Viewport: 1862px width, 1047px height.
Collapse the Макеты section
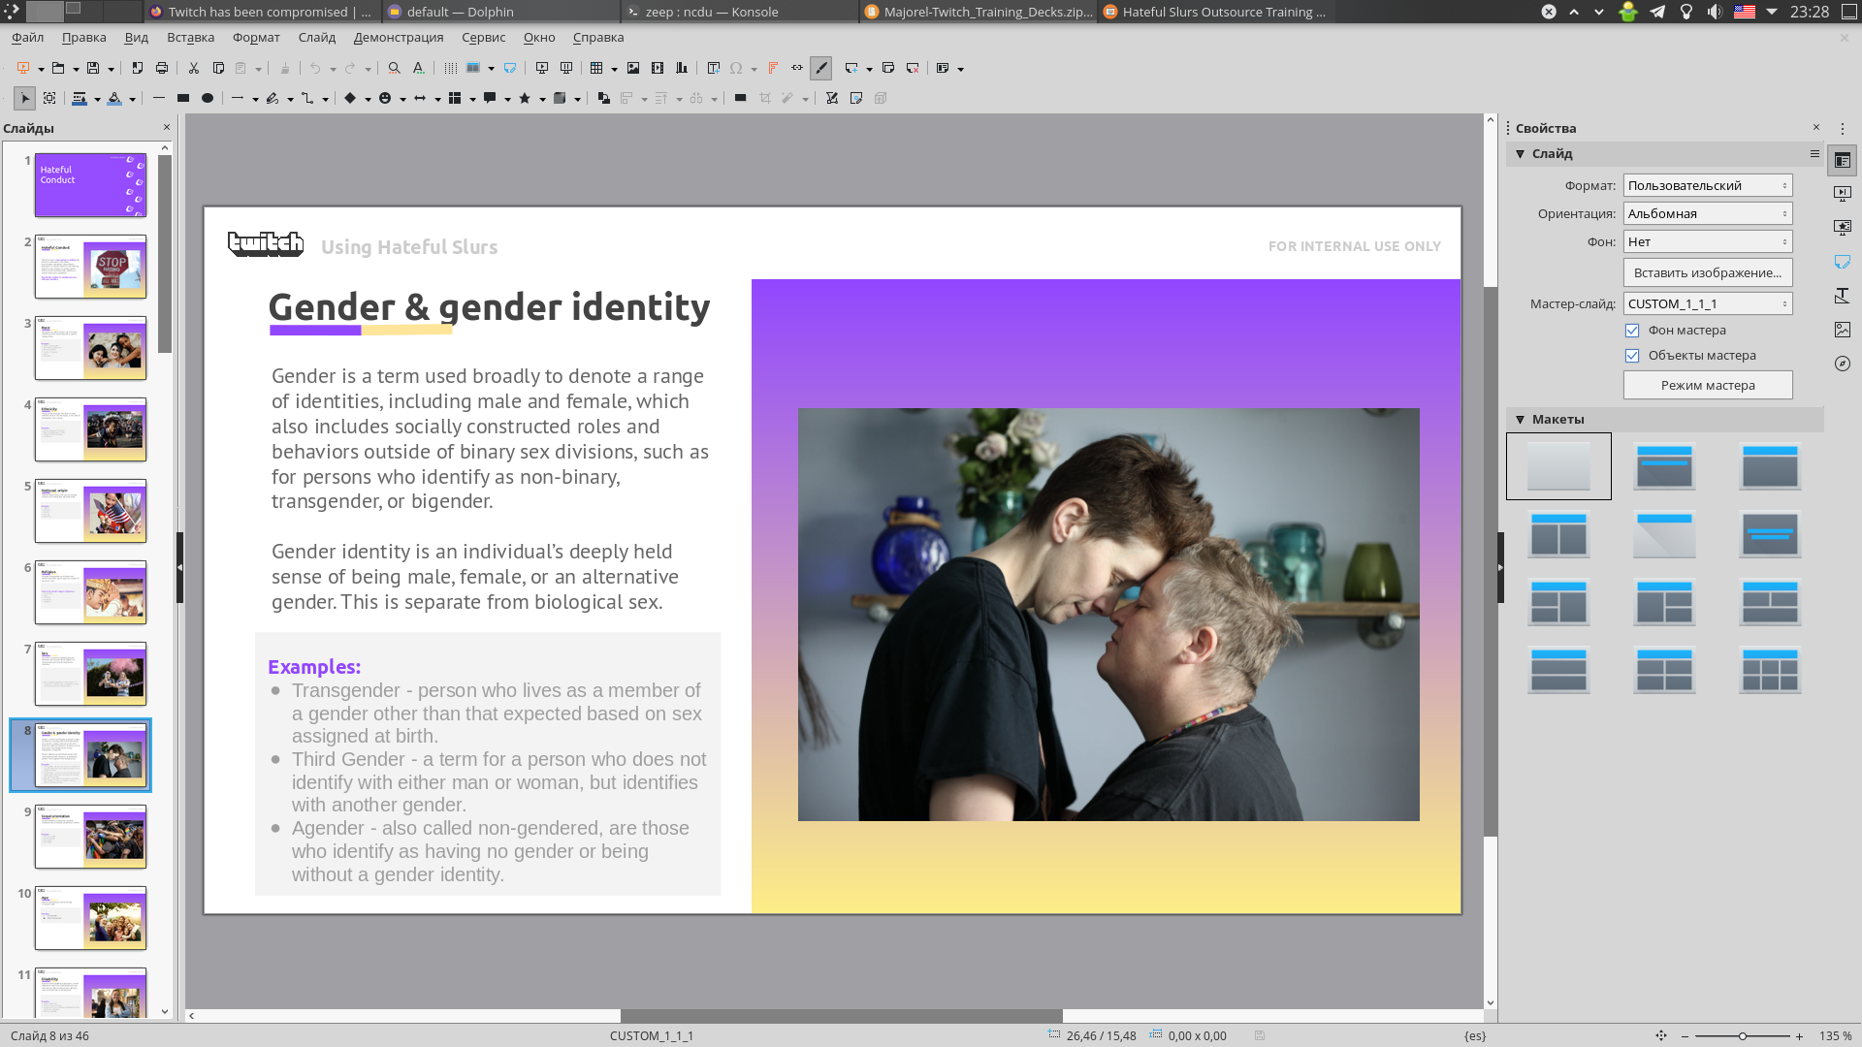coord(1521,420)
